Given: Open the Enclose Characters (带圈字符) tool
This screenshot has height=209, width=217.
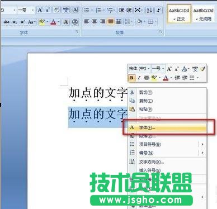Looking at the screenshot, I should point(75,22).
